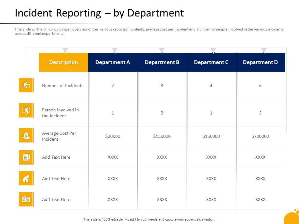
Task: Select the office building icon in last row
Action: click(26, 199)
